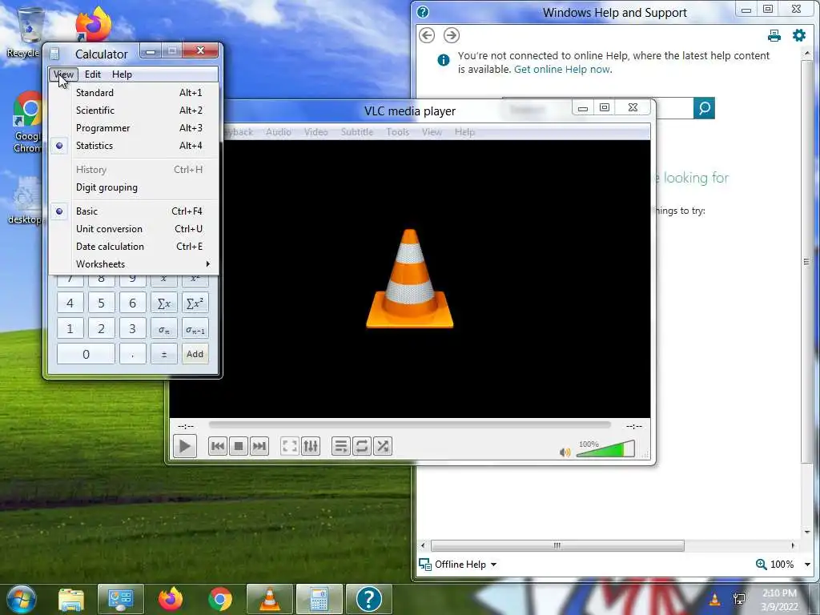Choose Date calculation option
This screenshot has width=820, height=615.
pyautogui.click(x=134, y=247)
